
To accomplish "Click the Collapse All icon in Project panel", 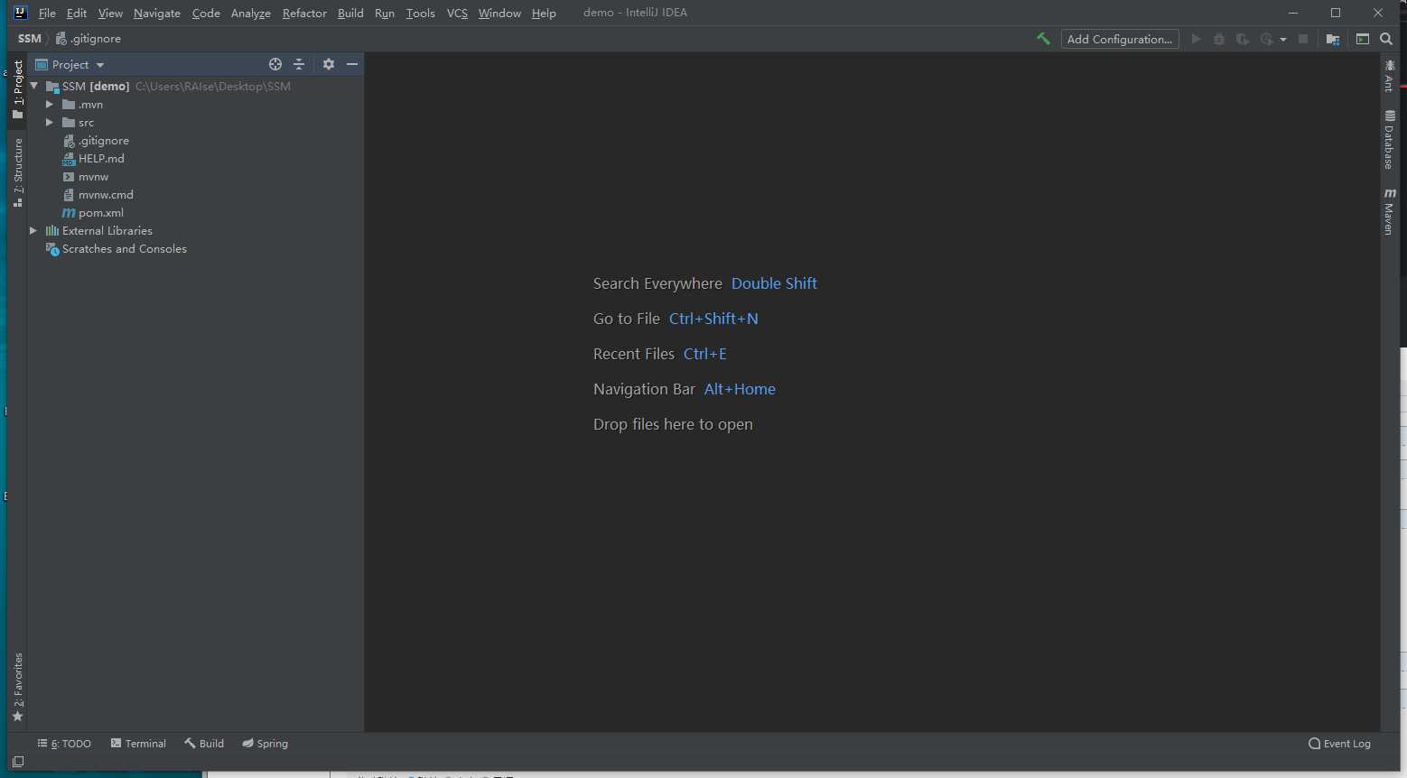I will tap(299, 64).
